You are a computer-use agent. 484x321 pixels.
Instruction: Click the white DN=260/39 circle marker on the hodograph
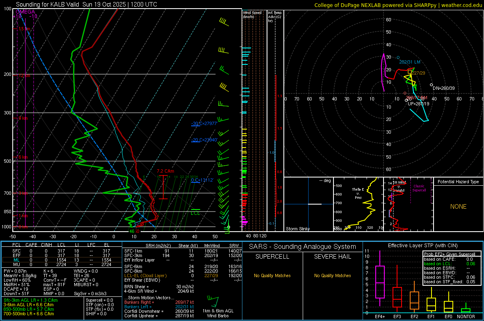431,85
